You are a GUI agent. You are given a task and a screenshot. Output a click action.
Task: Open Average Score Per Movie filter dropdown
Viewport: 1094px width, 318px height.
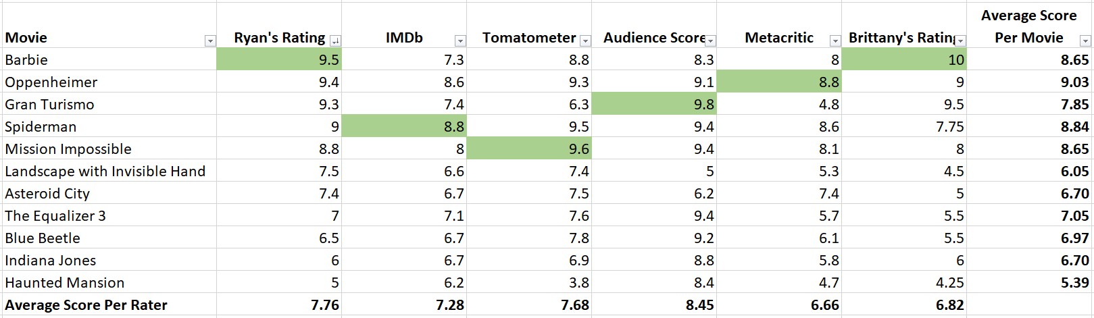(x=1085, y=41)
